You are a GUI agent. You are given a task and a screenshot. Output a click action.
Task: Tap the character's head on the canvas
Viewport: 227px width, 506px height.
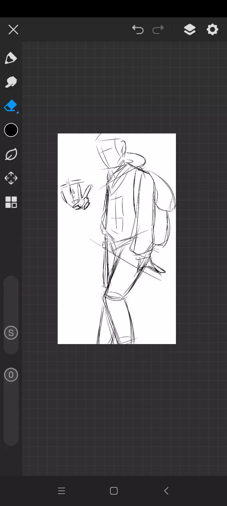(110, 152)
